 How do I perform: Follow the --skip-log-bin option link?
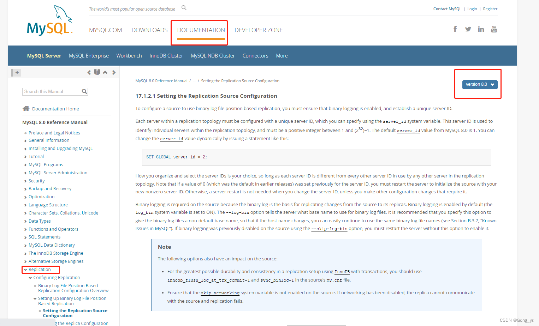pyautogui.click(x=329, y=229)
